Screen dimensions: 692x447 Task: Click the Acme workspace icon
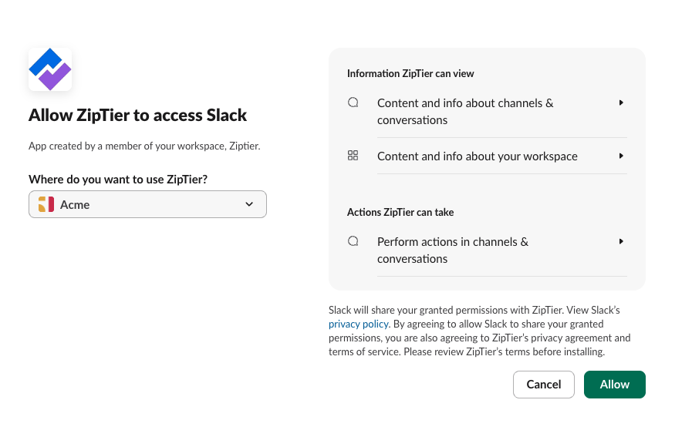pos(46,204)
